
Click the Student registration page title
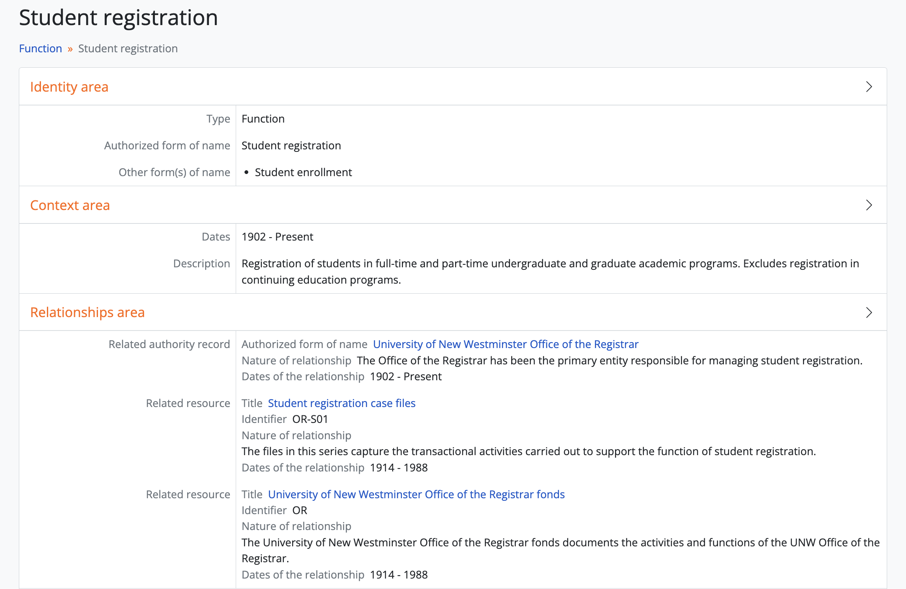tap(118, 18)
